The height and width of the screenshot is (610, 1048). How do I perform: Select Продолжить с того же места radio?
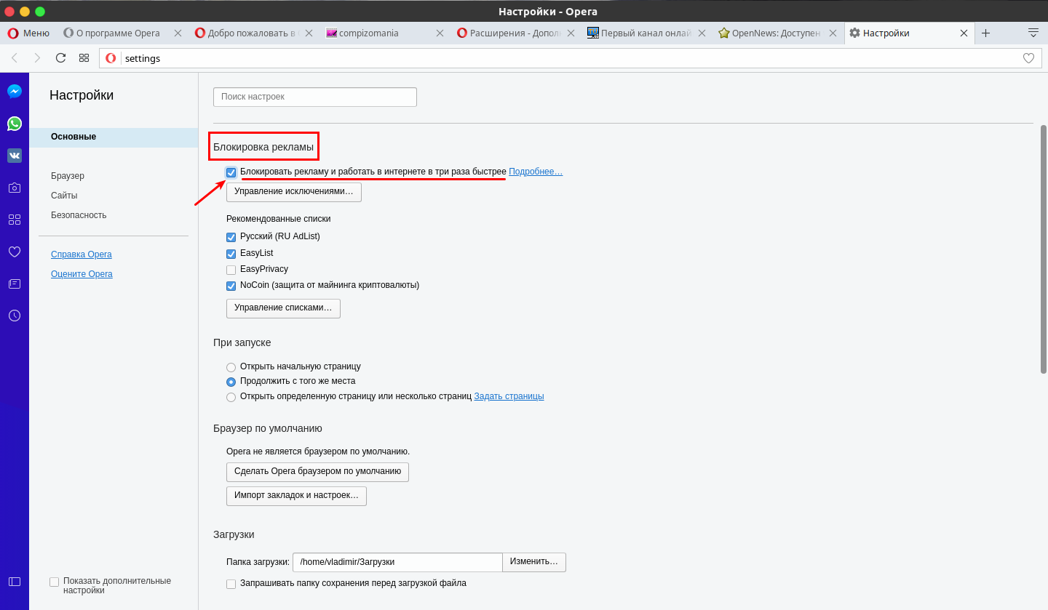(231, 382)
